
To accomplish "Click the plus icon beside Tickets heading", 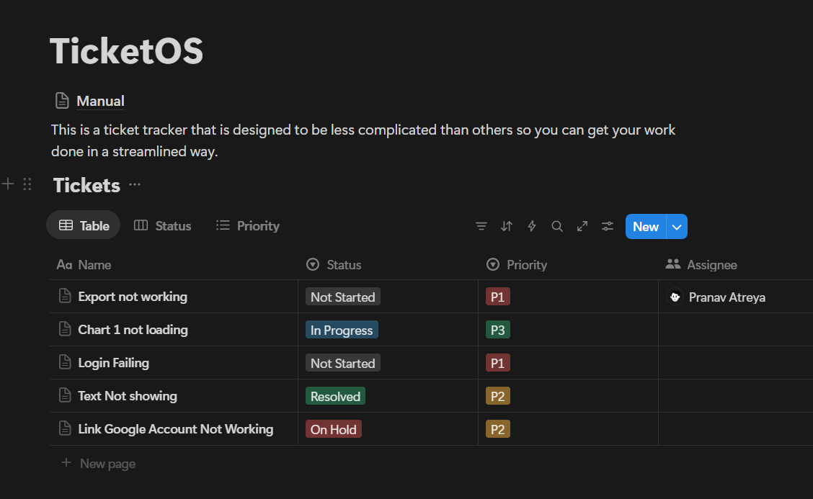I will 8,184.
